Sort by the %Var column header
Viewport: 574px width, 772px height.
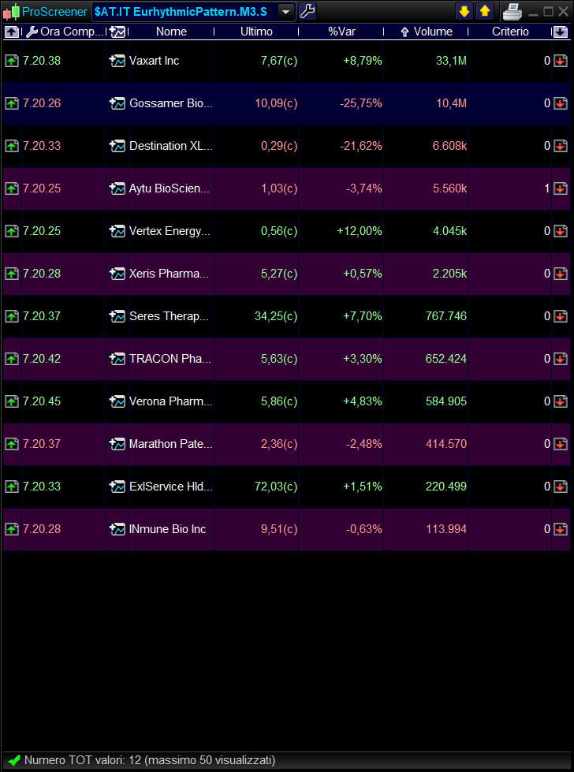341,32
